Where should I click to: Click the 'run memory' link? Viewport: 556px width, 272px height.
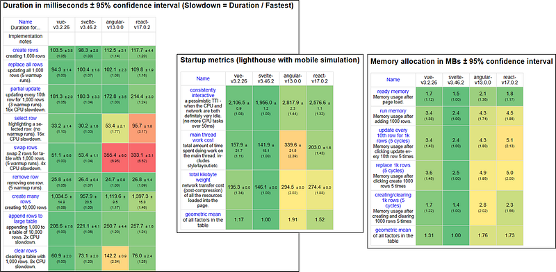click(x=393, y=111)
